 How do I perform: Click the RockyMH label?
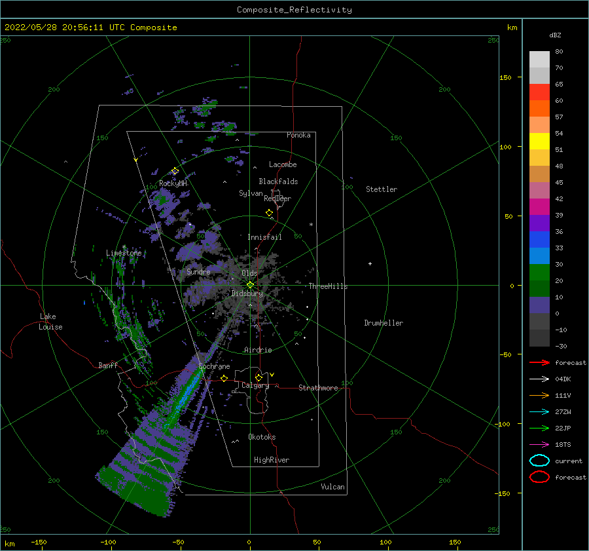pos(173,183)
